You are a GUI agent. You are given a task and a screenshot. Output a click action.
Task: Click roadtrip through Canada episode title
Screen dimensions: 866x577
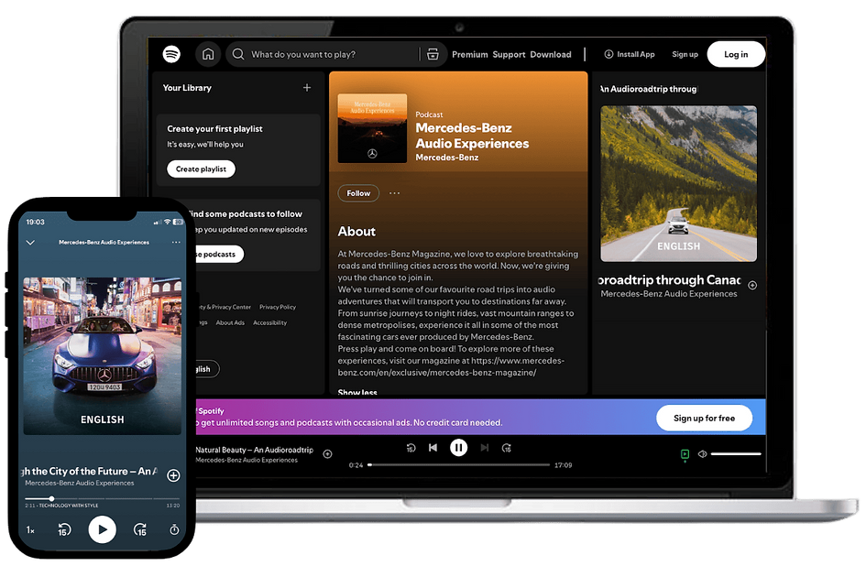[x=669, y=280]
